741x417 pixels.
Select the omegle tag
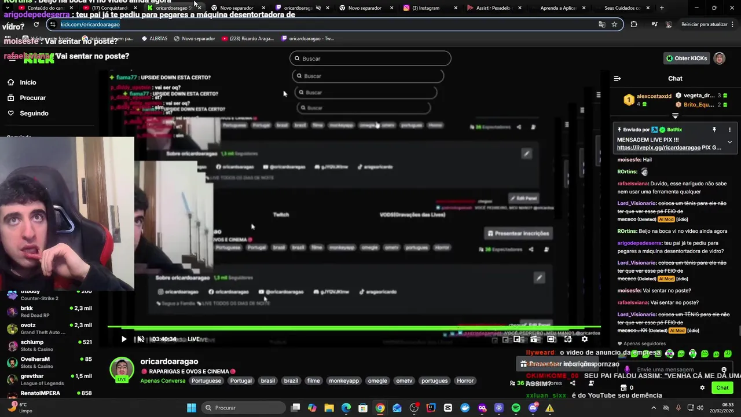point(377,381)
